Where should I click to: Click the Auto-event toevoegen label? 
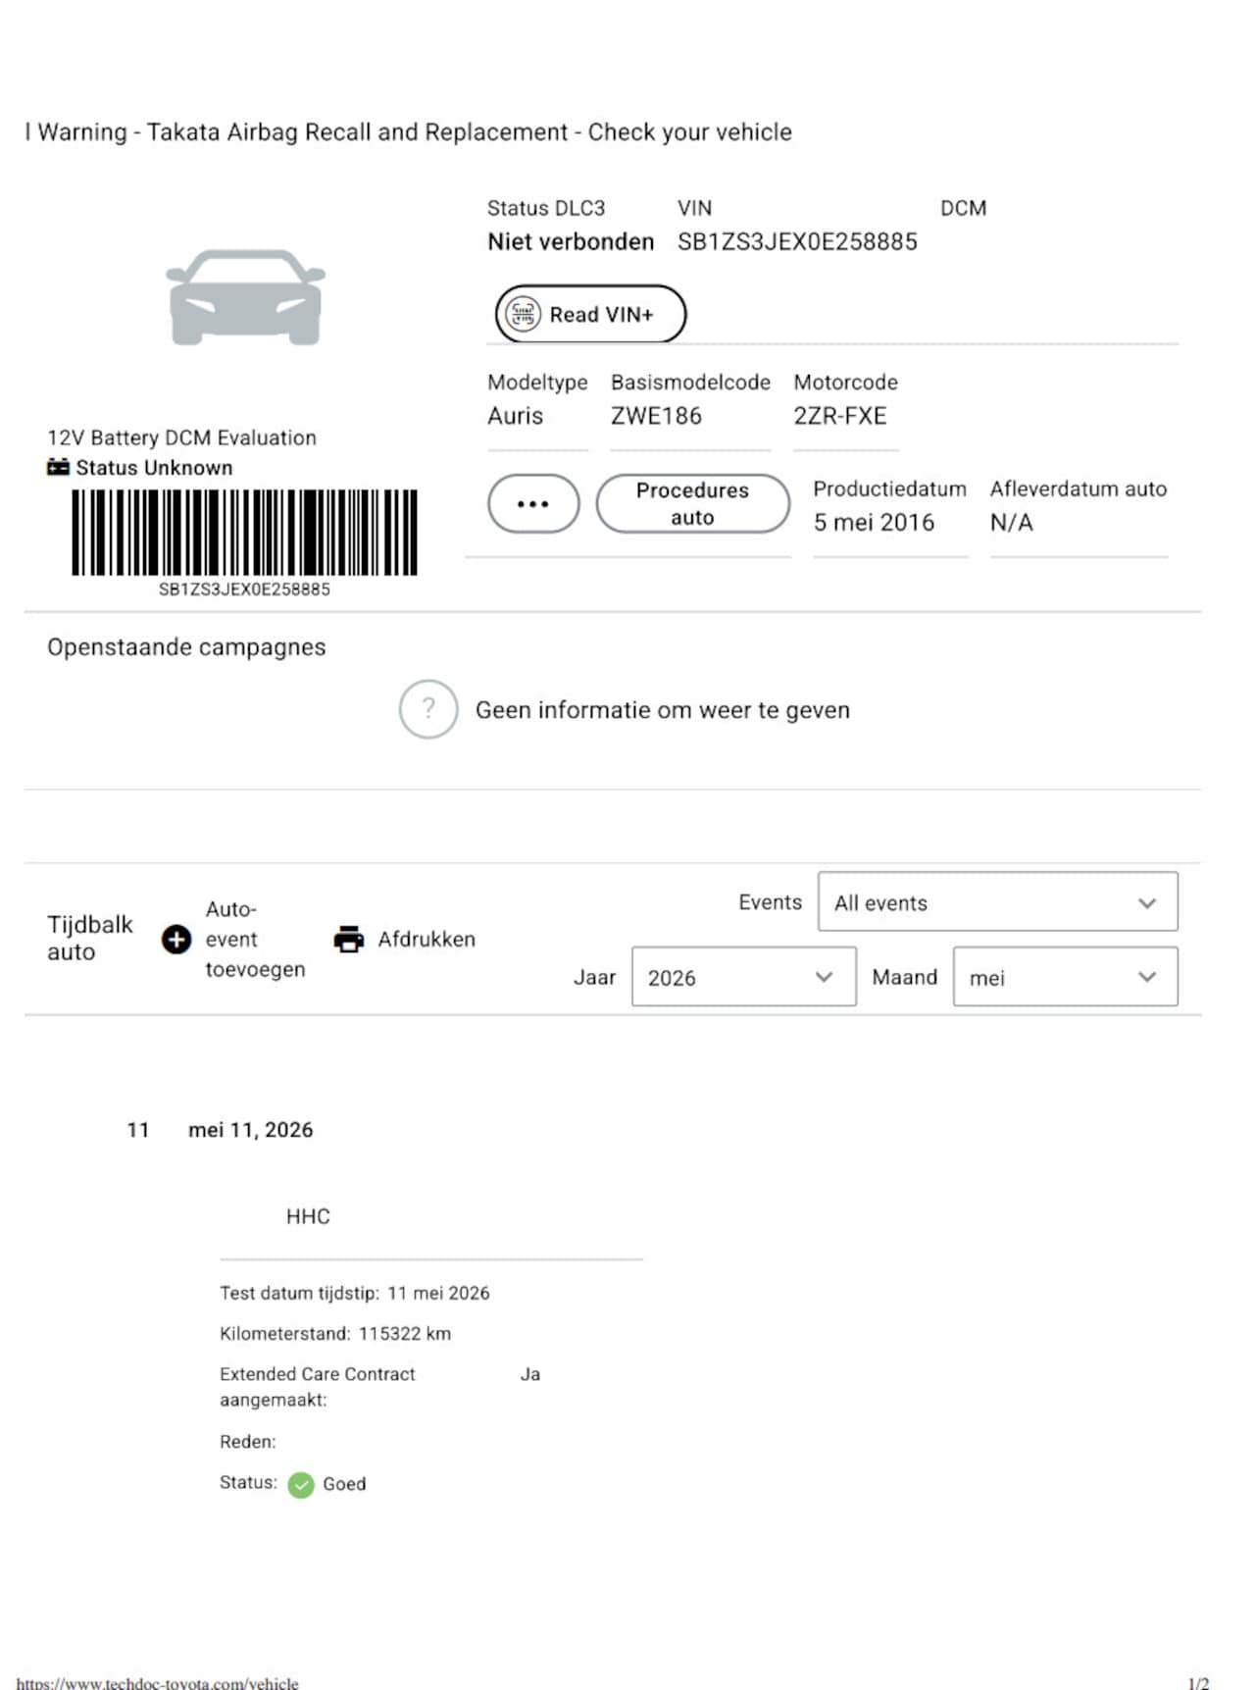click(255, 940)
